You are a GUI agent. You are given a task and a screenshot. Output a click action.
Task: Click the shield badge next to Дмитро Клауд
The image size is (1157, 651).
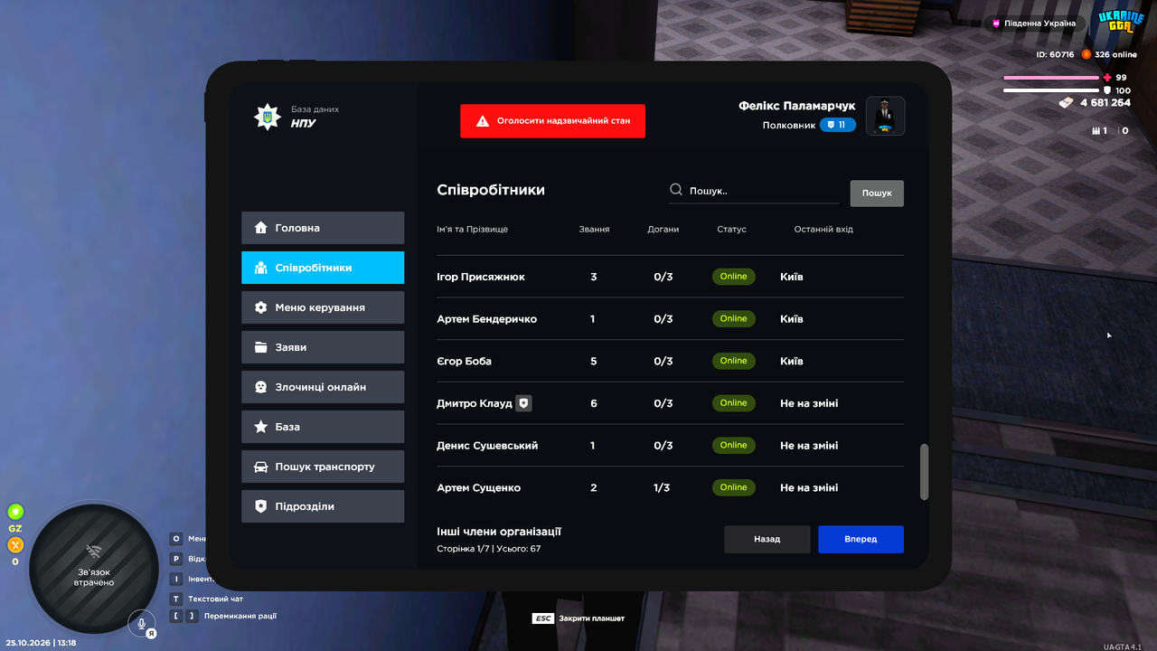coord(523,403)
